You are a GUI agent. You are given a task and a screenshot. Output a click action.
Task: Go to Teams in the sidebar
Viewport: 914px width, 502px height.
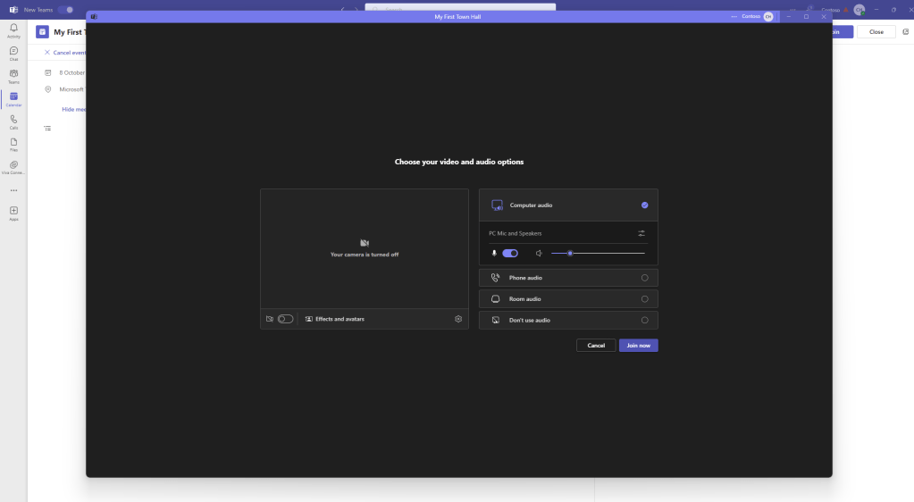pyautogui.click(x=13, y=76)
